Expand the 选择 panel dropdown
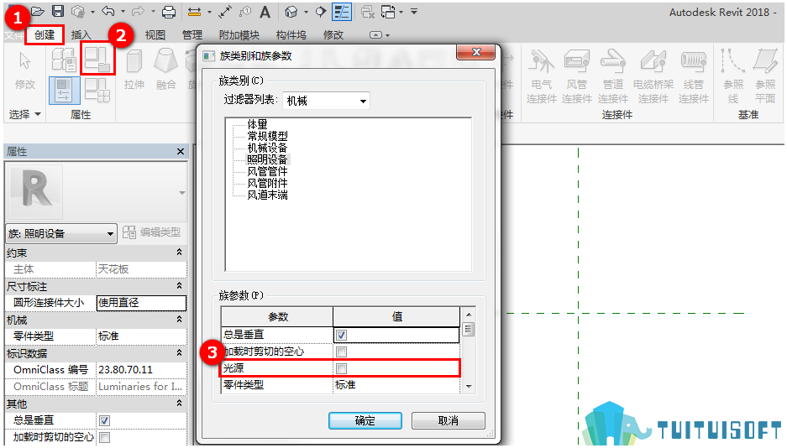This screenshot has width=787, height=448. (24, 114)
